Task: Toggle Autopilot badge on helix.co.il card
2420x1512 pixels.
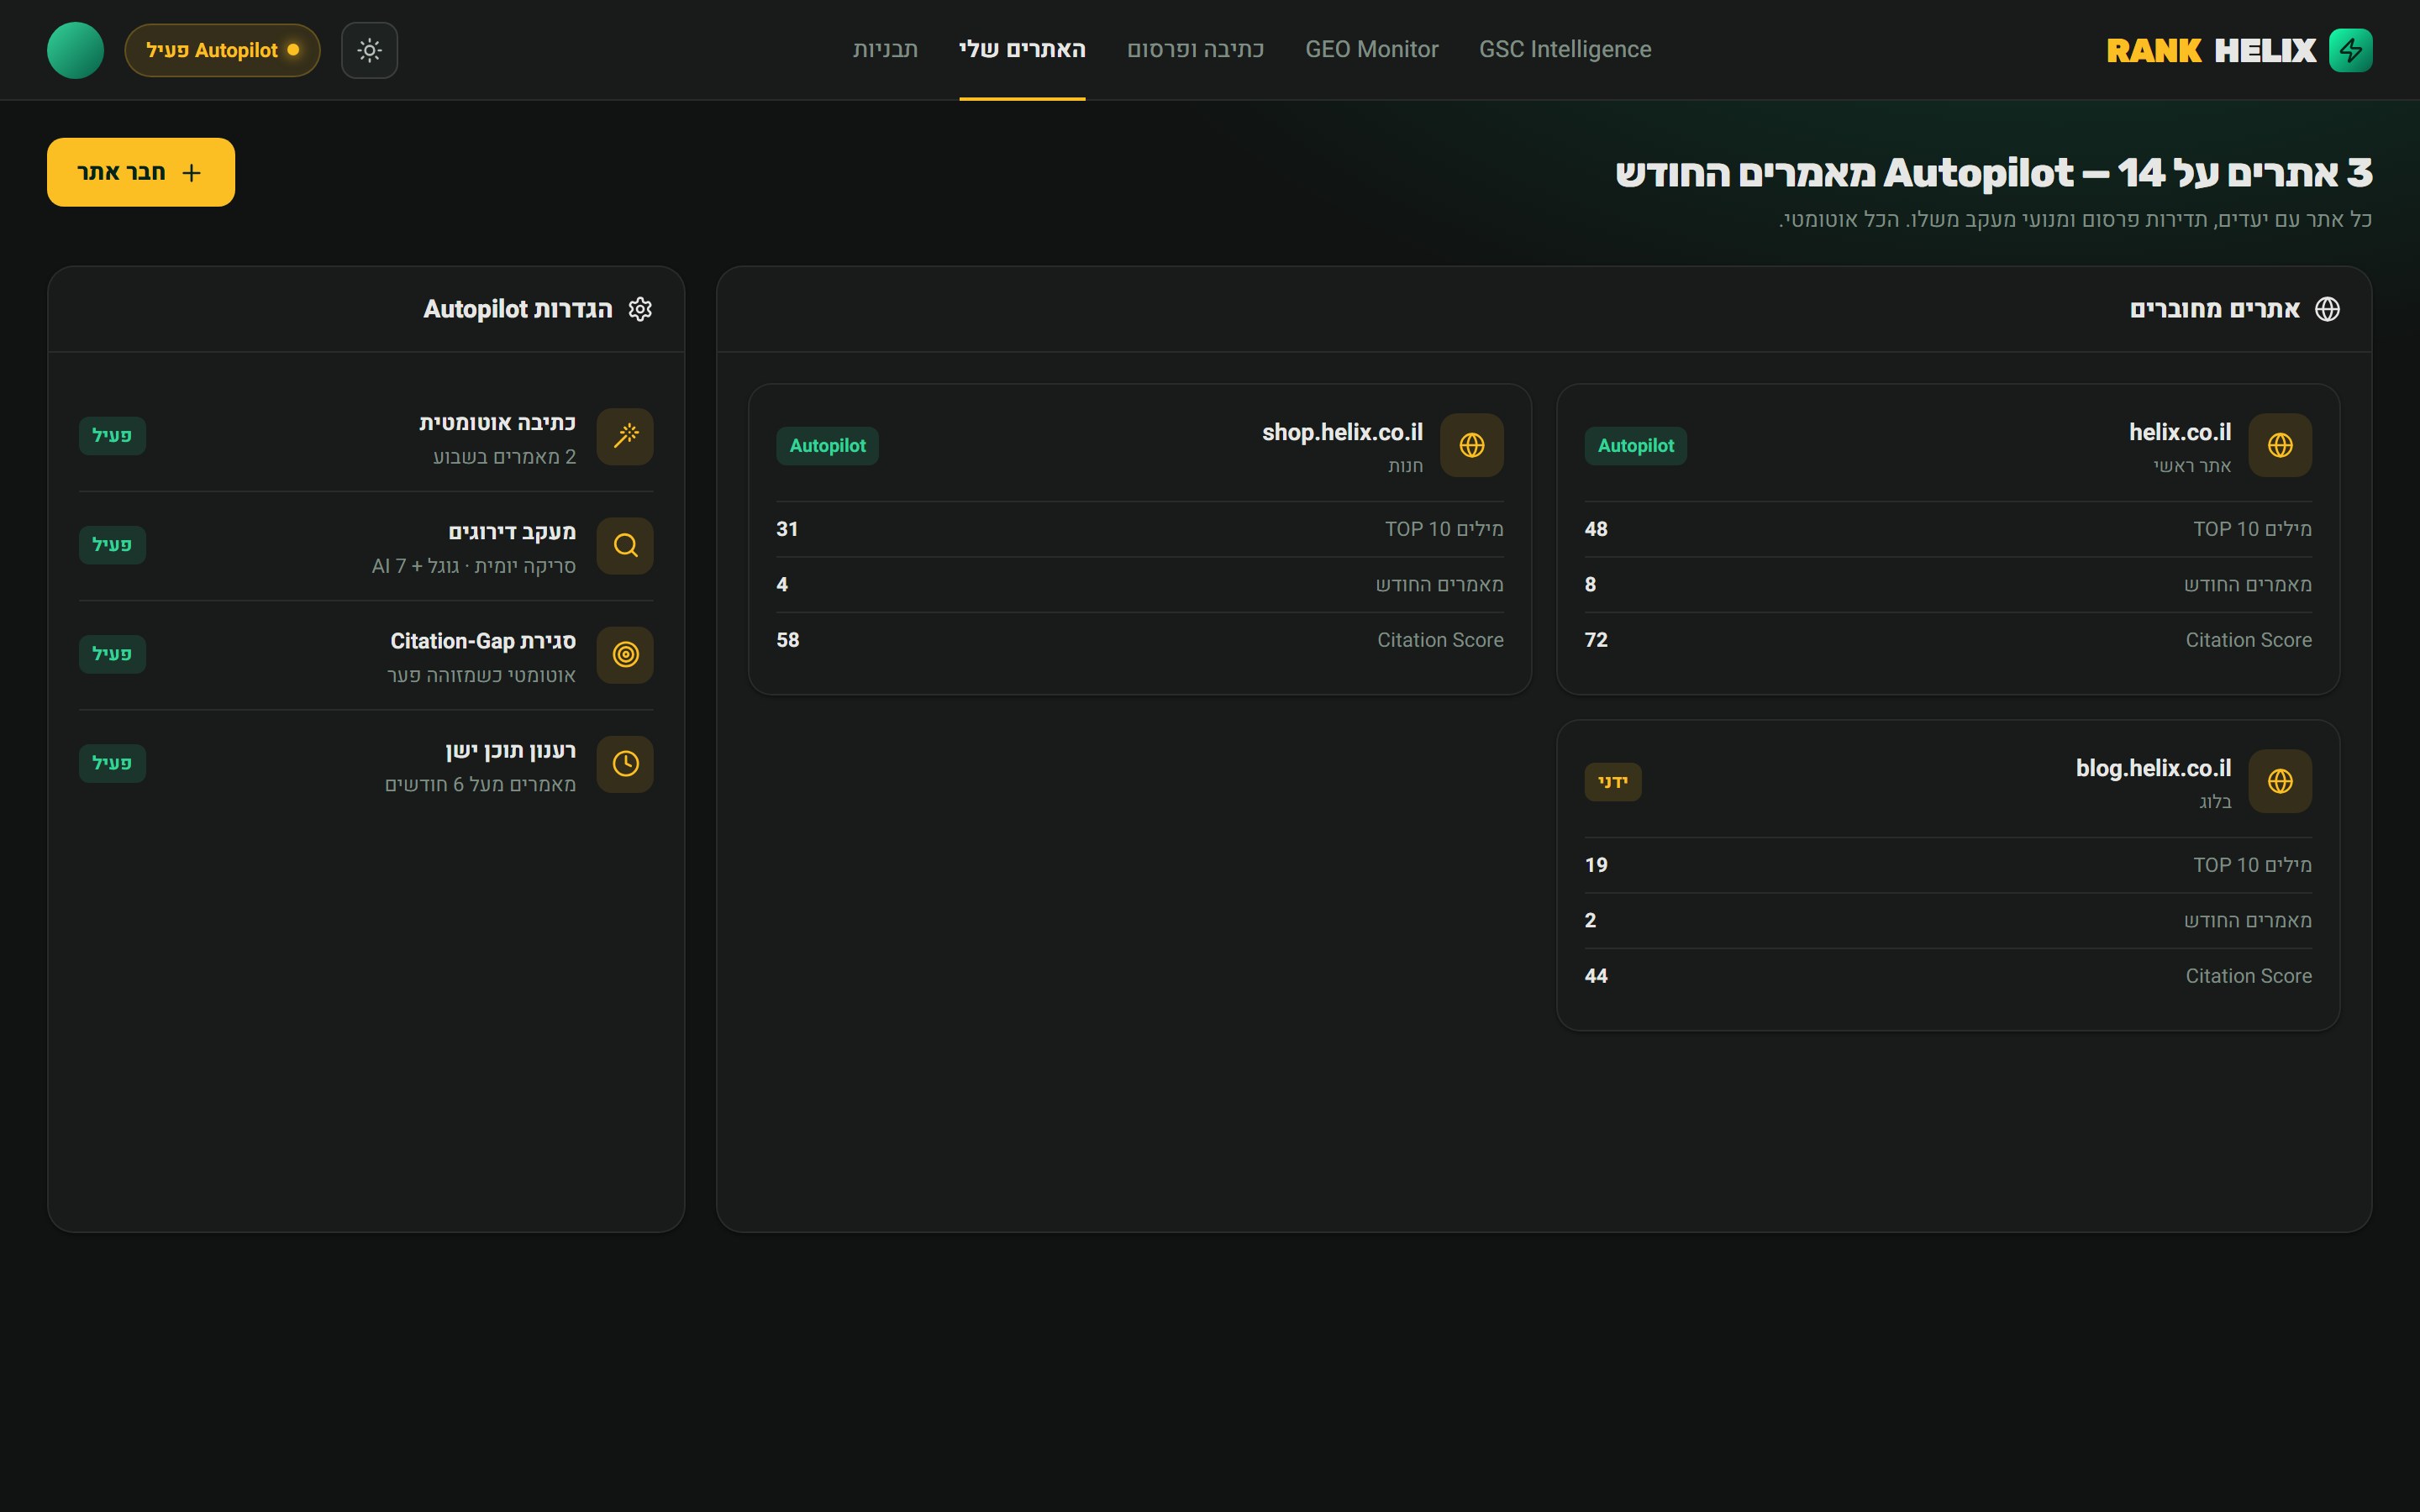Action: (1635, 445)
